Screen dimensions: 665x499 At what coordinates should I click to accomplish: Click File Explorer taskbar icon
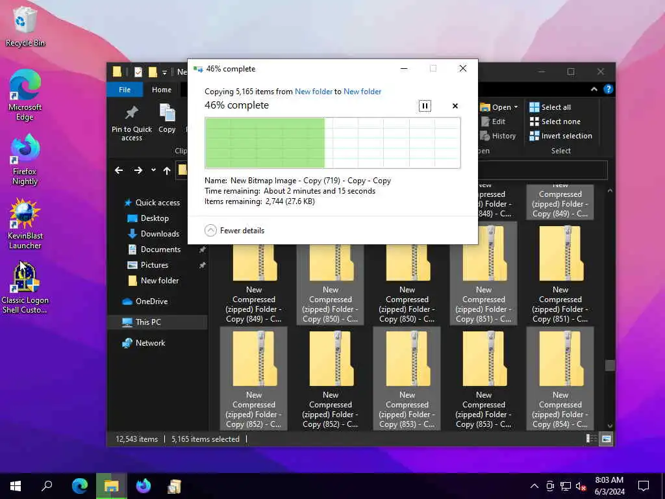click(112, 486)
